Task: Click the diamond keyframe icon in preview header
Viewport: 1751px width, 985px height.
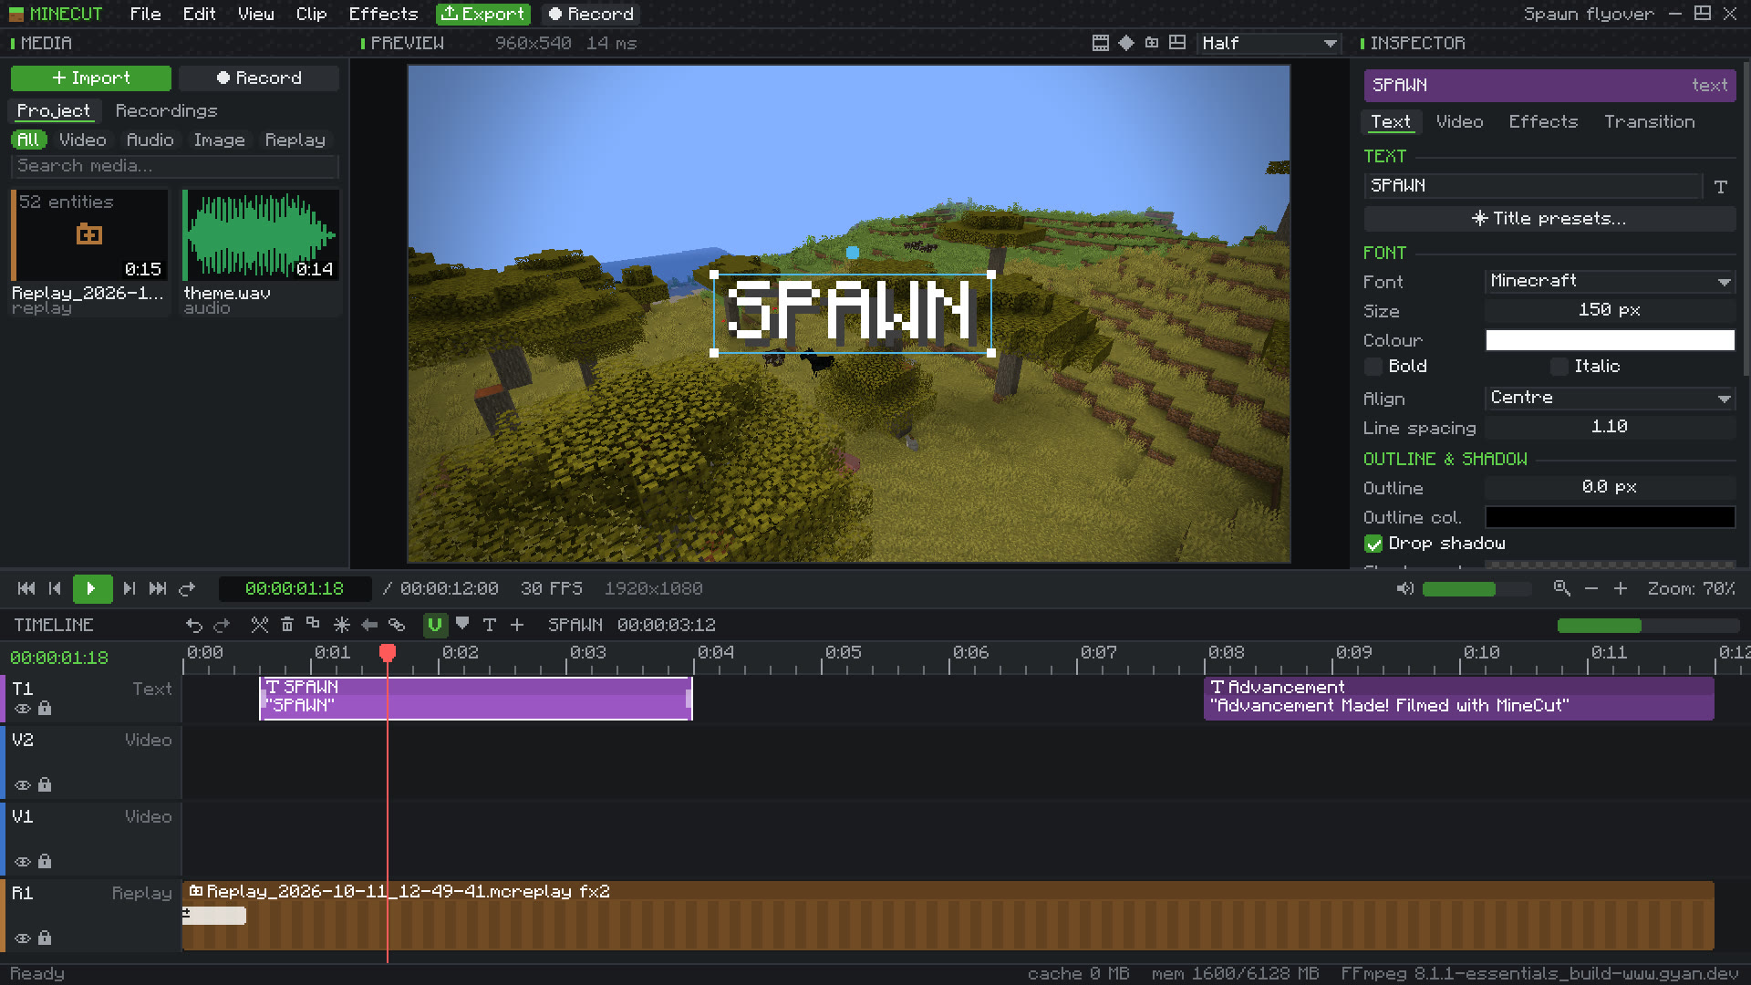Action: (x=1126, y=43)
